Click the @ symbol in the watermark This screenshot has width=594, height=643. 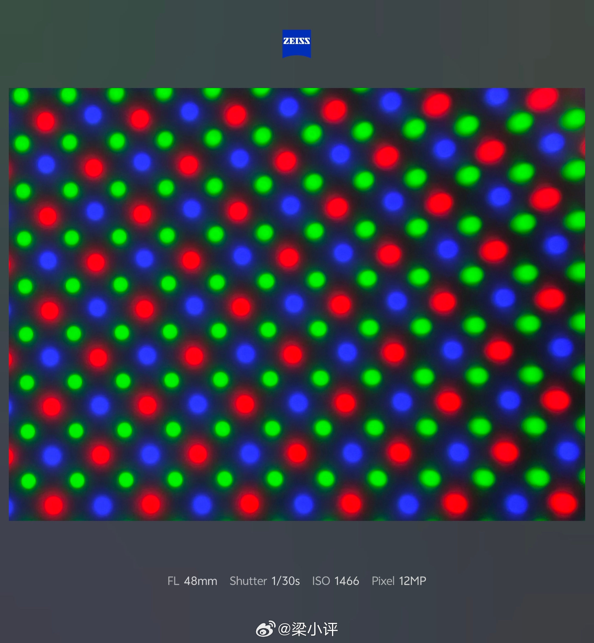tap(284, 629)
